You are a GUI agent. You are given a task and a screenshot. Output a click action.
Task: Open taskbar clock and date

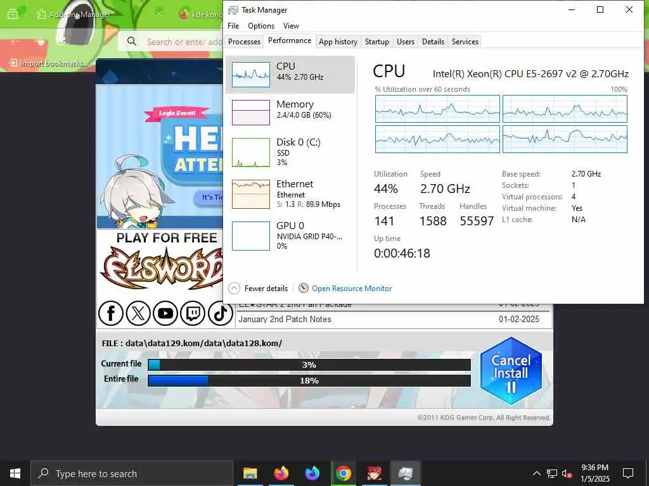point(594,473)
